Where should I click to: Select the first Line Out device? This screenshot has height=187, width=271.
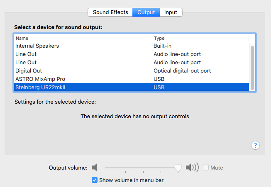click(26, 54)
